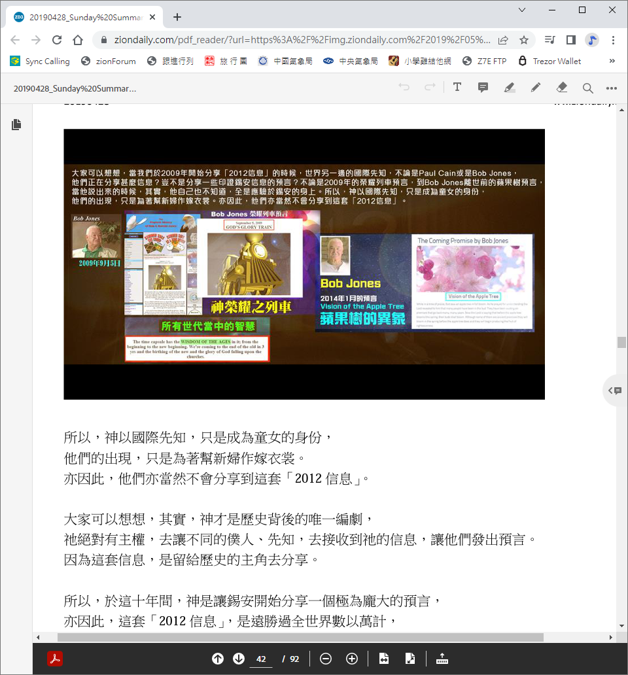Open the 中央氣象局 bookmark

pos(351,61)
